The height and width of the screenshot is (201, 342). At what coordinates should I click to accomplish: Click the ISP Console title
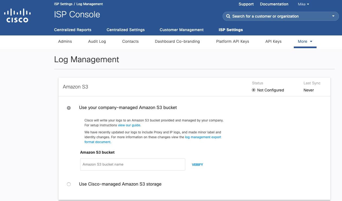pos(77,14)
